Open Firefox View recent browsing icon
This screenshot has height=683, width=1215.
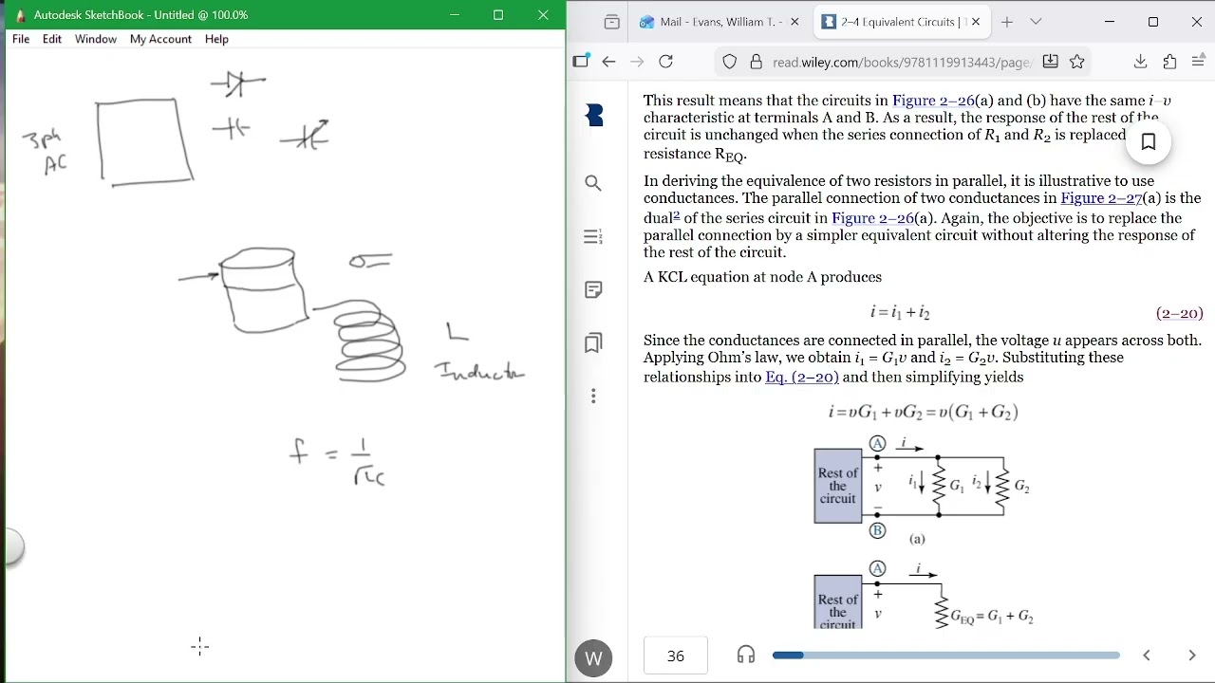[x=611, y=22]
